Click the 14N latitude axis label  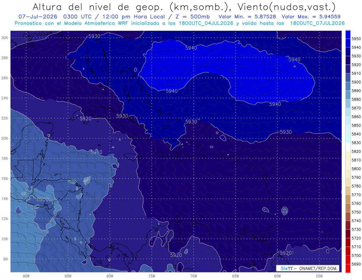[5, 198]
